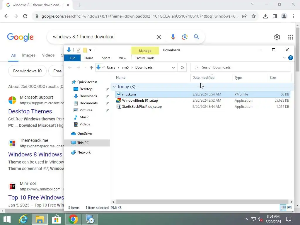Expand the Explorer ribbon with the chevron
The width and height of the screenshot is (300, 225).
[x=284, y=58]
